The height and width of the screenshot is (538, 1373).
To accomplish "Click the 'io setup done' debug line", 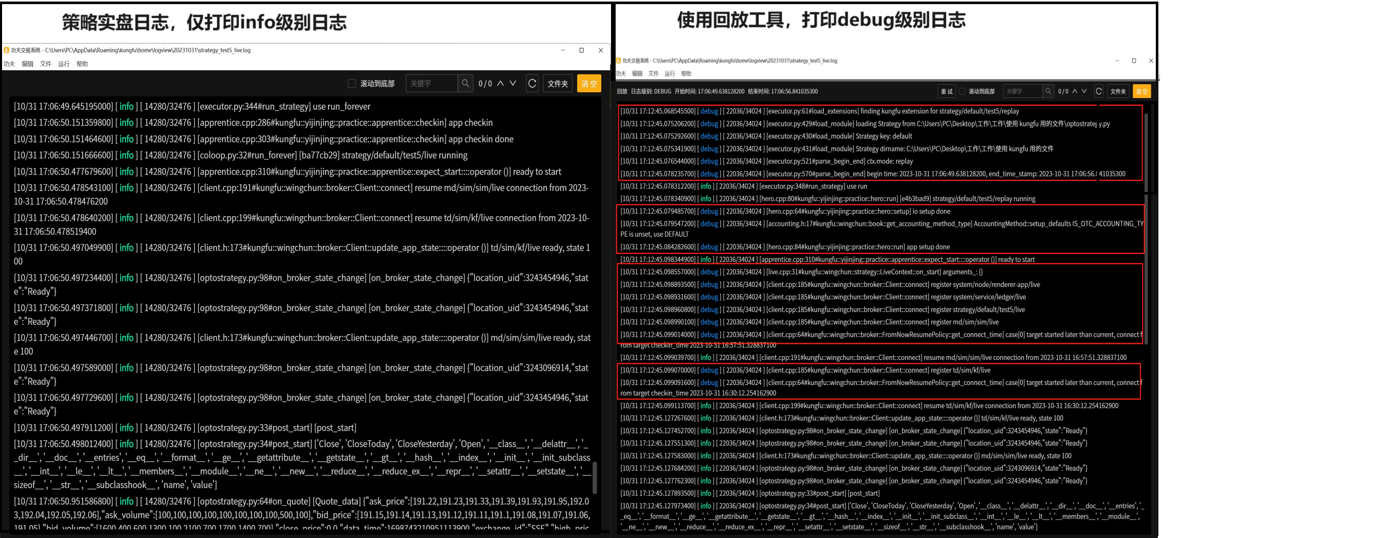I will click(x=785, y=212).
